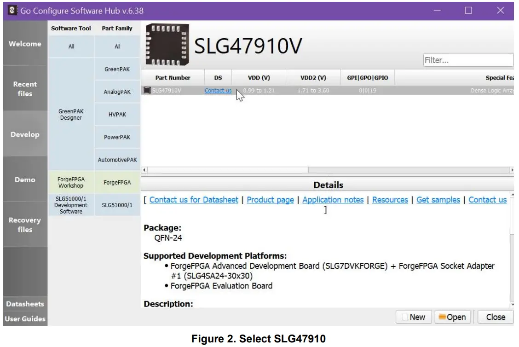
Task: Open the Product page link
Action: point(271,200)
